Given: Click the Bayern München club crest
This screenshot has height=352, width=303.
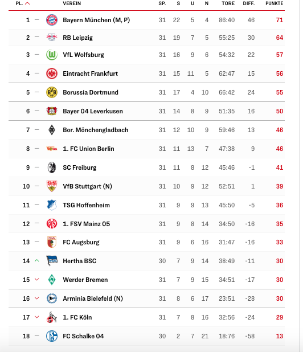Looking at the screenshot, I should coord(52,20).
